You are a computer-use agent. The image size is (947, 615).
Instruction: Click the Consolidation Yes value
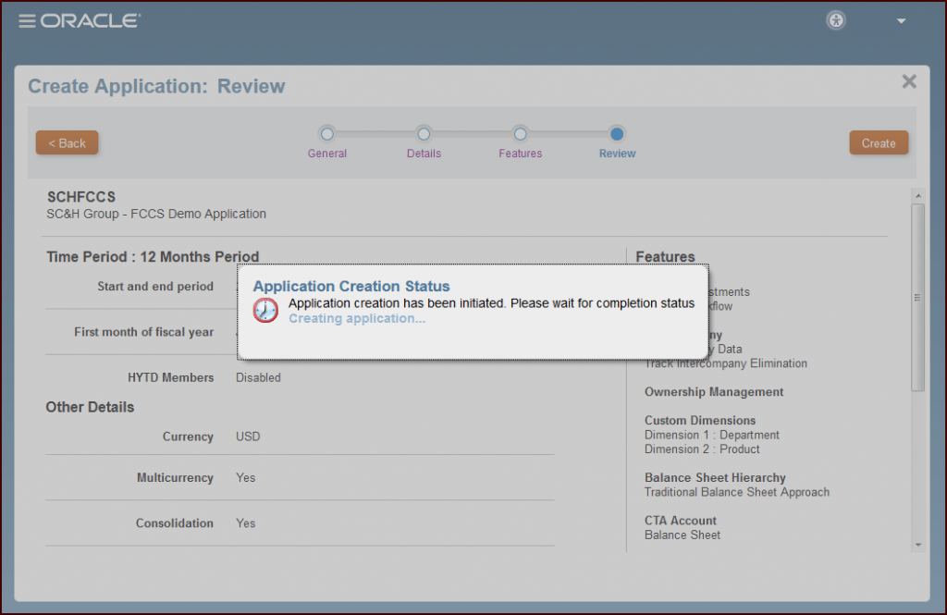(x=245, y=523)
